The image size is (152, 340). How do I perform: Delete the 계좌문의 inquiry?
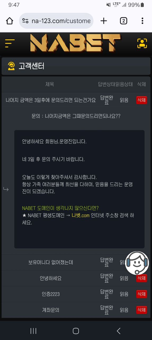coord(142,310)
